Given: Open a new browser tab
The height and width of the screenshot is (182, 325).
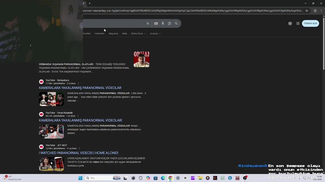Looking at the screenshot, I should click(x=90, y=3).
